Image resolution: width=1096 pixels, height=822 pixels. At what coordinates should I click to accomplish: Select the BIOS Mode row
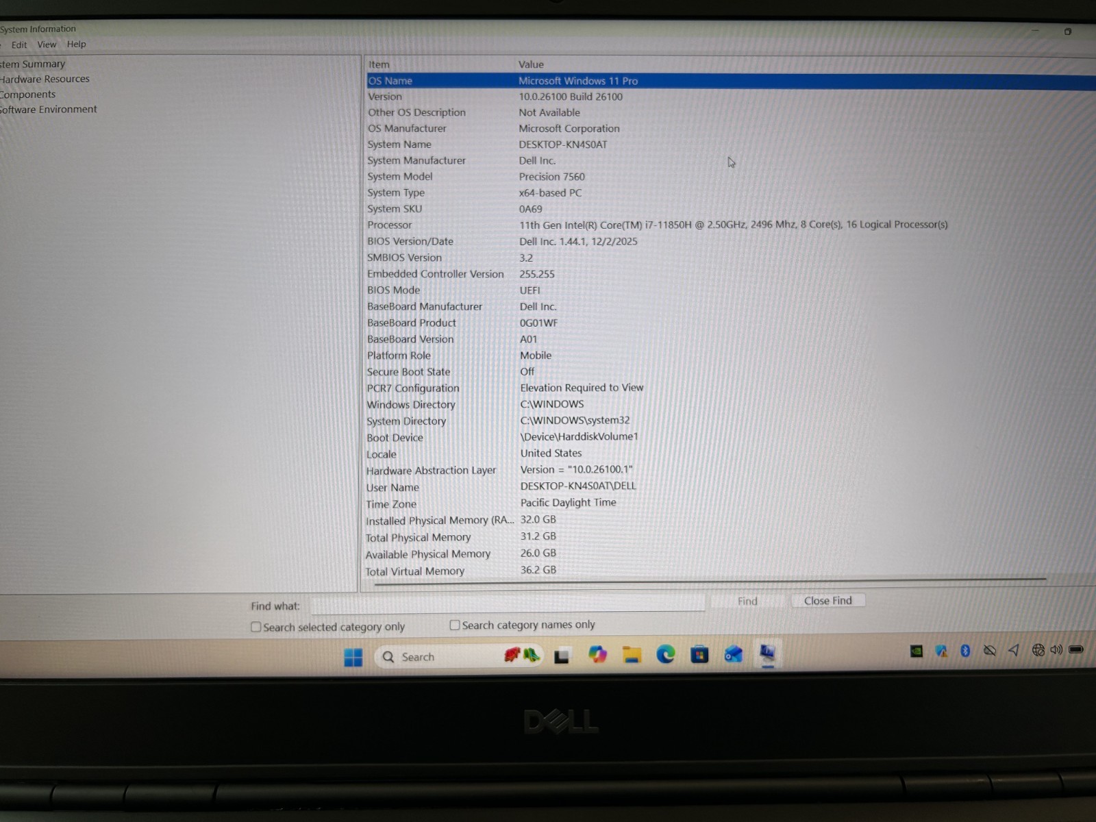(730, 290)
